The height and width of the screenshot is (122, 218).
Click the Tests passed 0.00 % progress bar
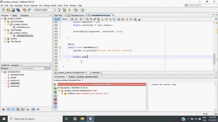102,84
